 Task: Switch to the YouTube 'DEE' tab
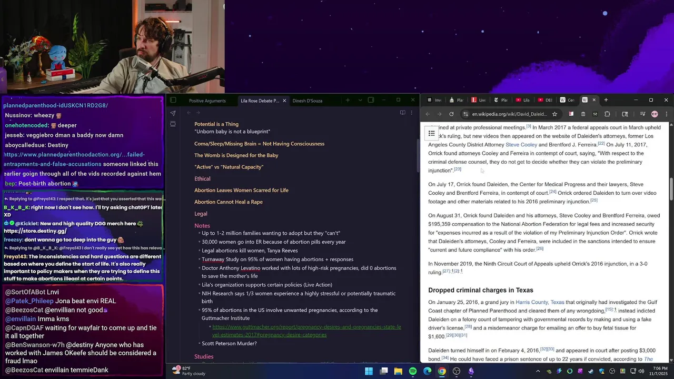pyautogui.click(x=545, y=100)
